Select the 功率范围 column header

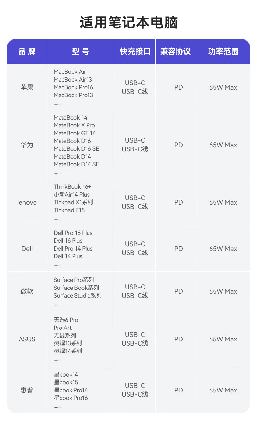(x=223, y=51)
